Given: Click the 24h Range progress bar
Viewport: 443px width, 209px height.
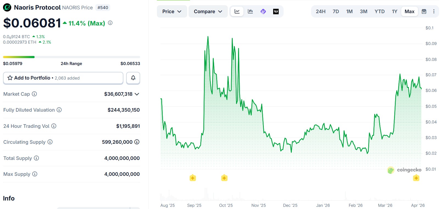Looking at the screenshot, I should click(71, 57).
